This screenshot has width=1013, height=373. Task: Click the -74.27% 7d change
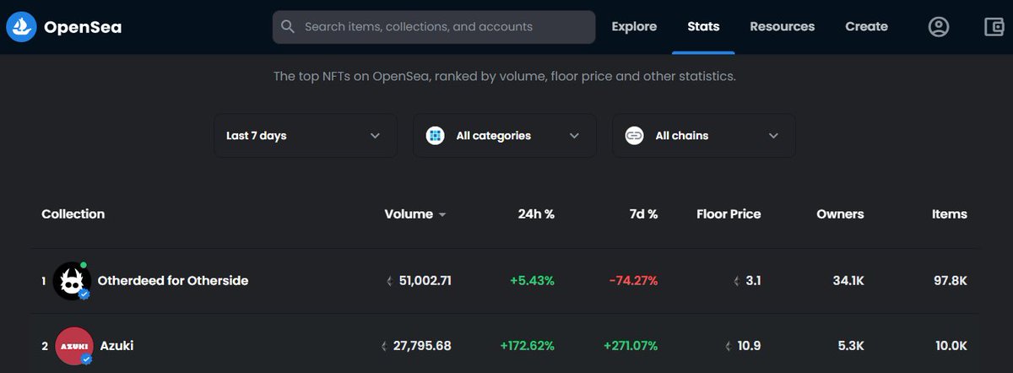633,281
